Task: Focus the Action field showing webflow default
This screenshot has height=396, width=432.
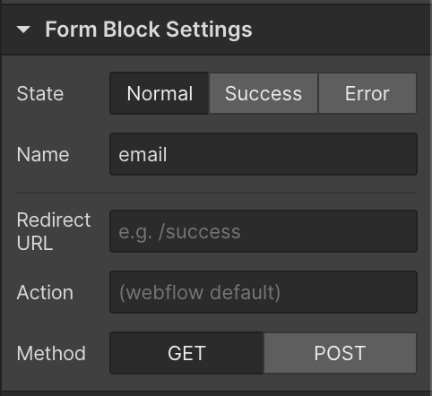Action: [264, 292]
